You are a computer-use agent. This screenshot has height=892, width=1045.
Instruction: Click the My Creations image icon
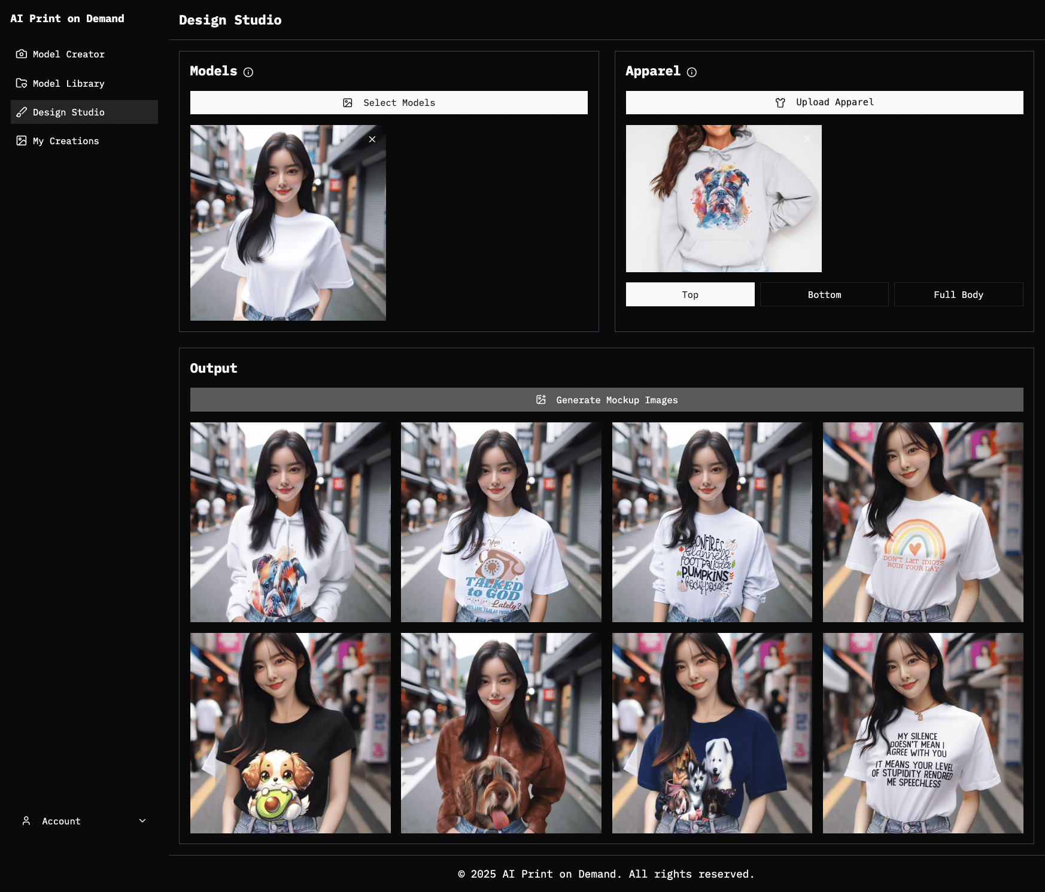(22, 141)
